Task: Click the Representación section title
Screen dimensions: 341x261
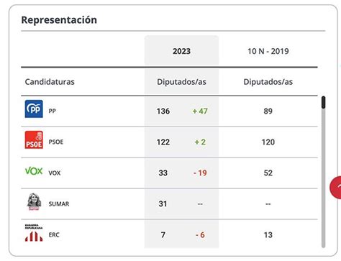Action: tap(59, 19)
